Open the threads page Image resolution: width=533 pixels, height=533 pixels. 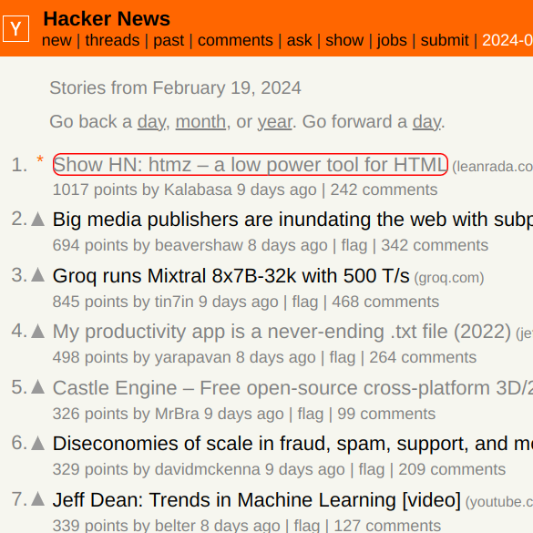point(112,40)
